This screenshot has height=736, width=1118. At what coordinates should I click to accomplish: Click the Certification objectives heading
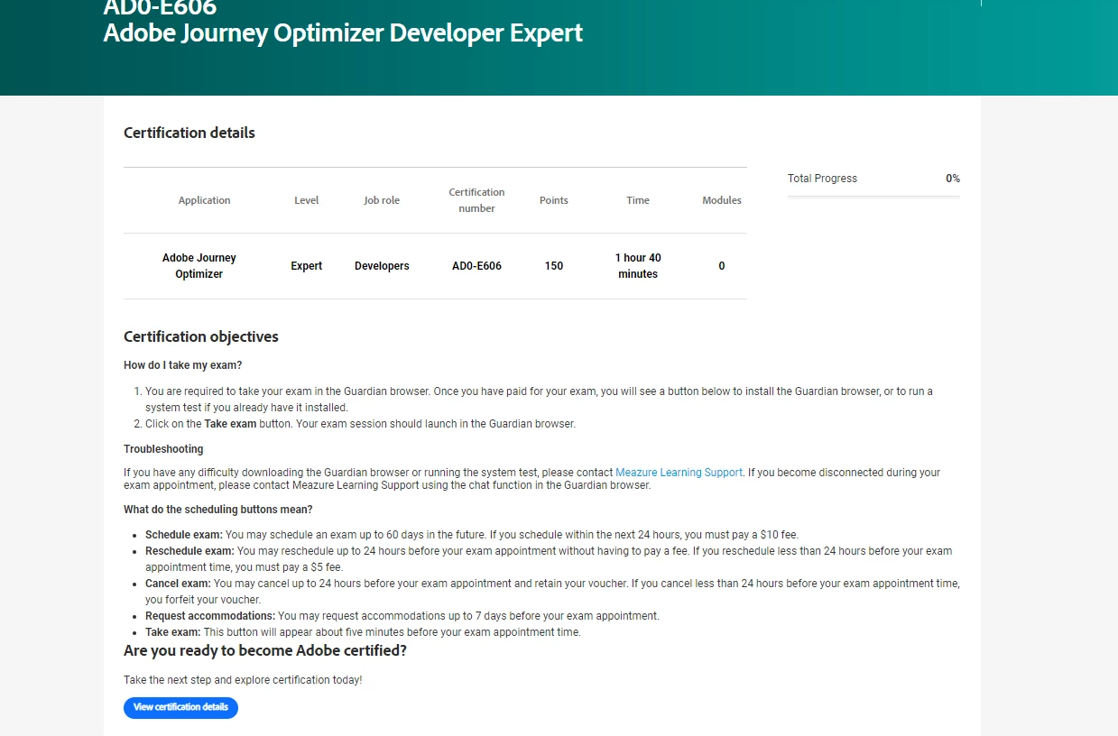click(201, 336)
